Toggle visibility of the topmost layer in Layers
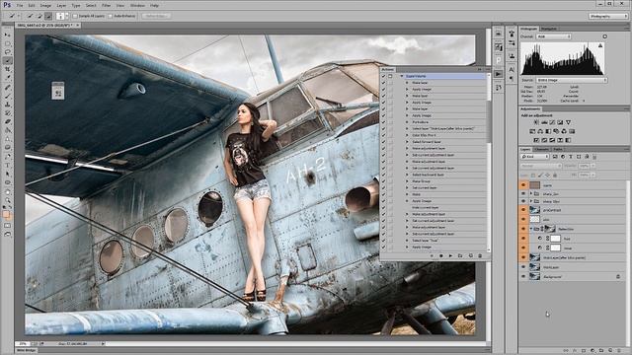Image resolution: width=632 pixels, height=355 pixels. [523, 185]
